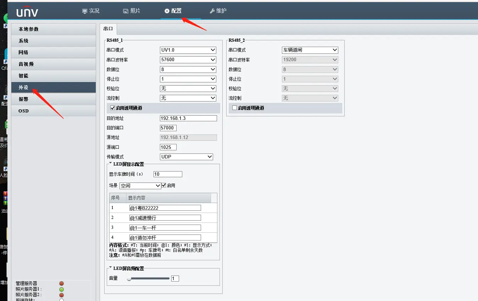Open RS485_1 串口波特率 dropdown showing 57600
Viewport: 478px width, 301px height.
[188, 60]
